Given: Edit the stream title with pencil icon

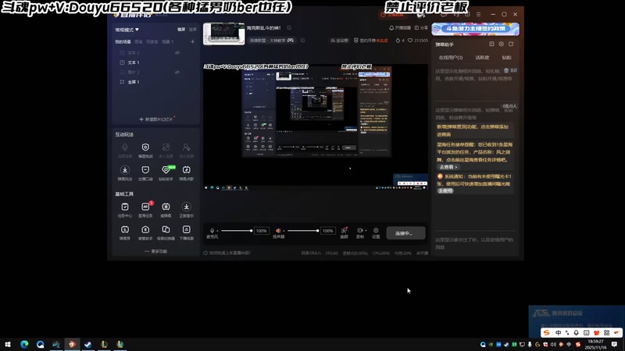Looking at the screenshot, I should (x=289, y=28).
